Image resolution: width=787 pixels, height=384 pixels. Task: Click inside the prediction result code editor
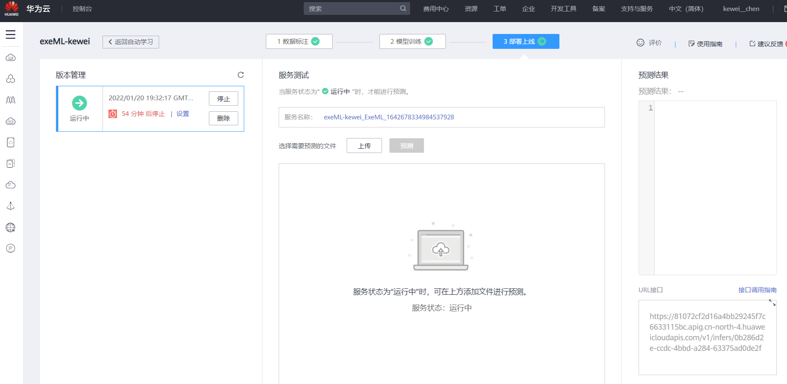(715, 188)
